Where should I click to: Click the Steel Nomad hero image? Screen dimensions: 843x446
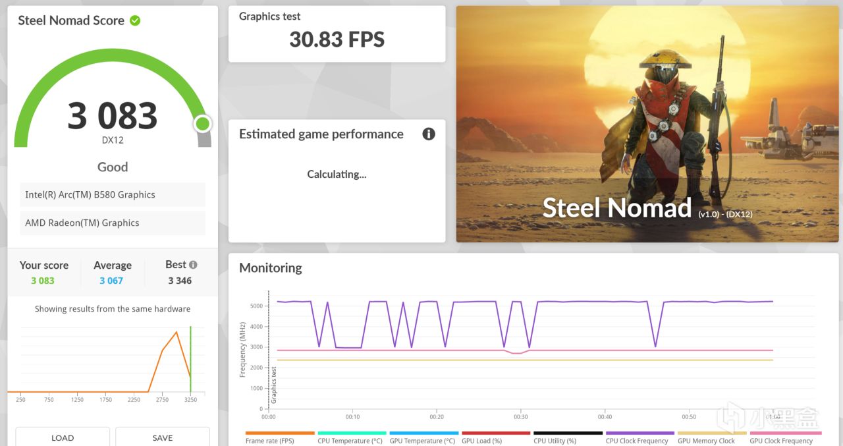647,124
